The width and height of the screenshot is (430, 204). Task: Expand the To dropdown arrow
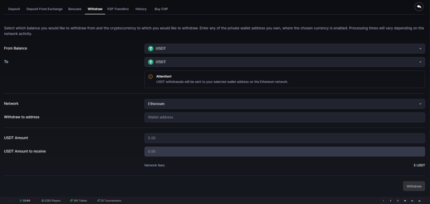point(420,62)
